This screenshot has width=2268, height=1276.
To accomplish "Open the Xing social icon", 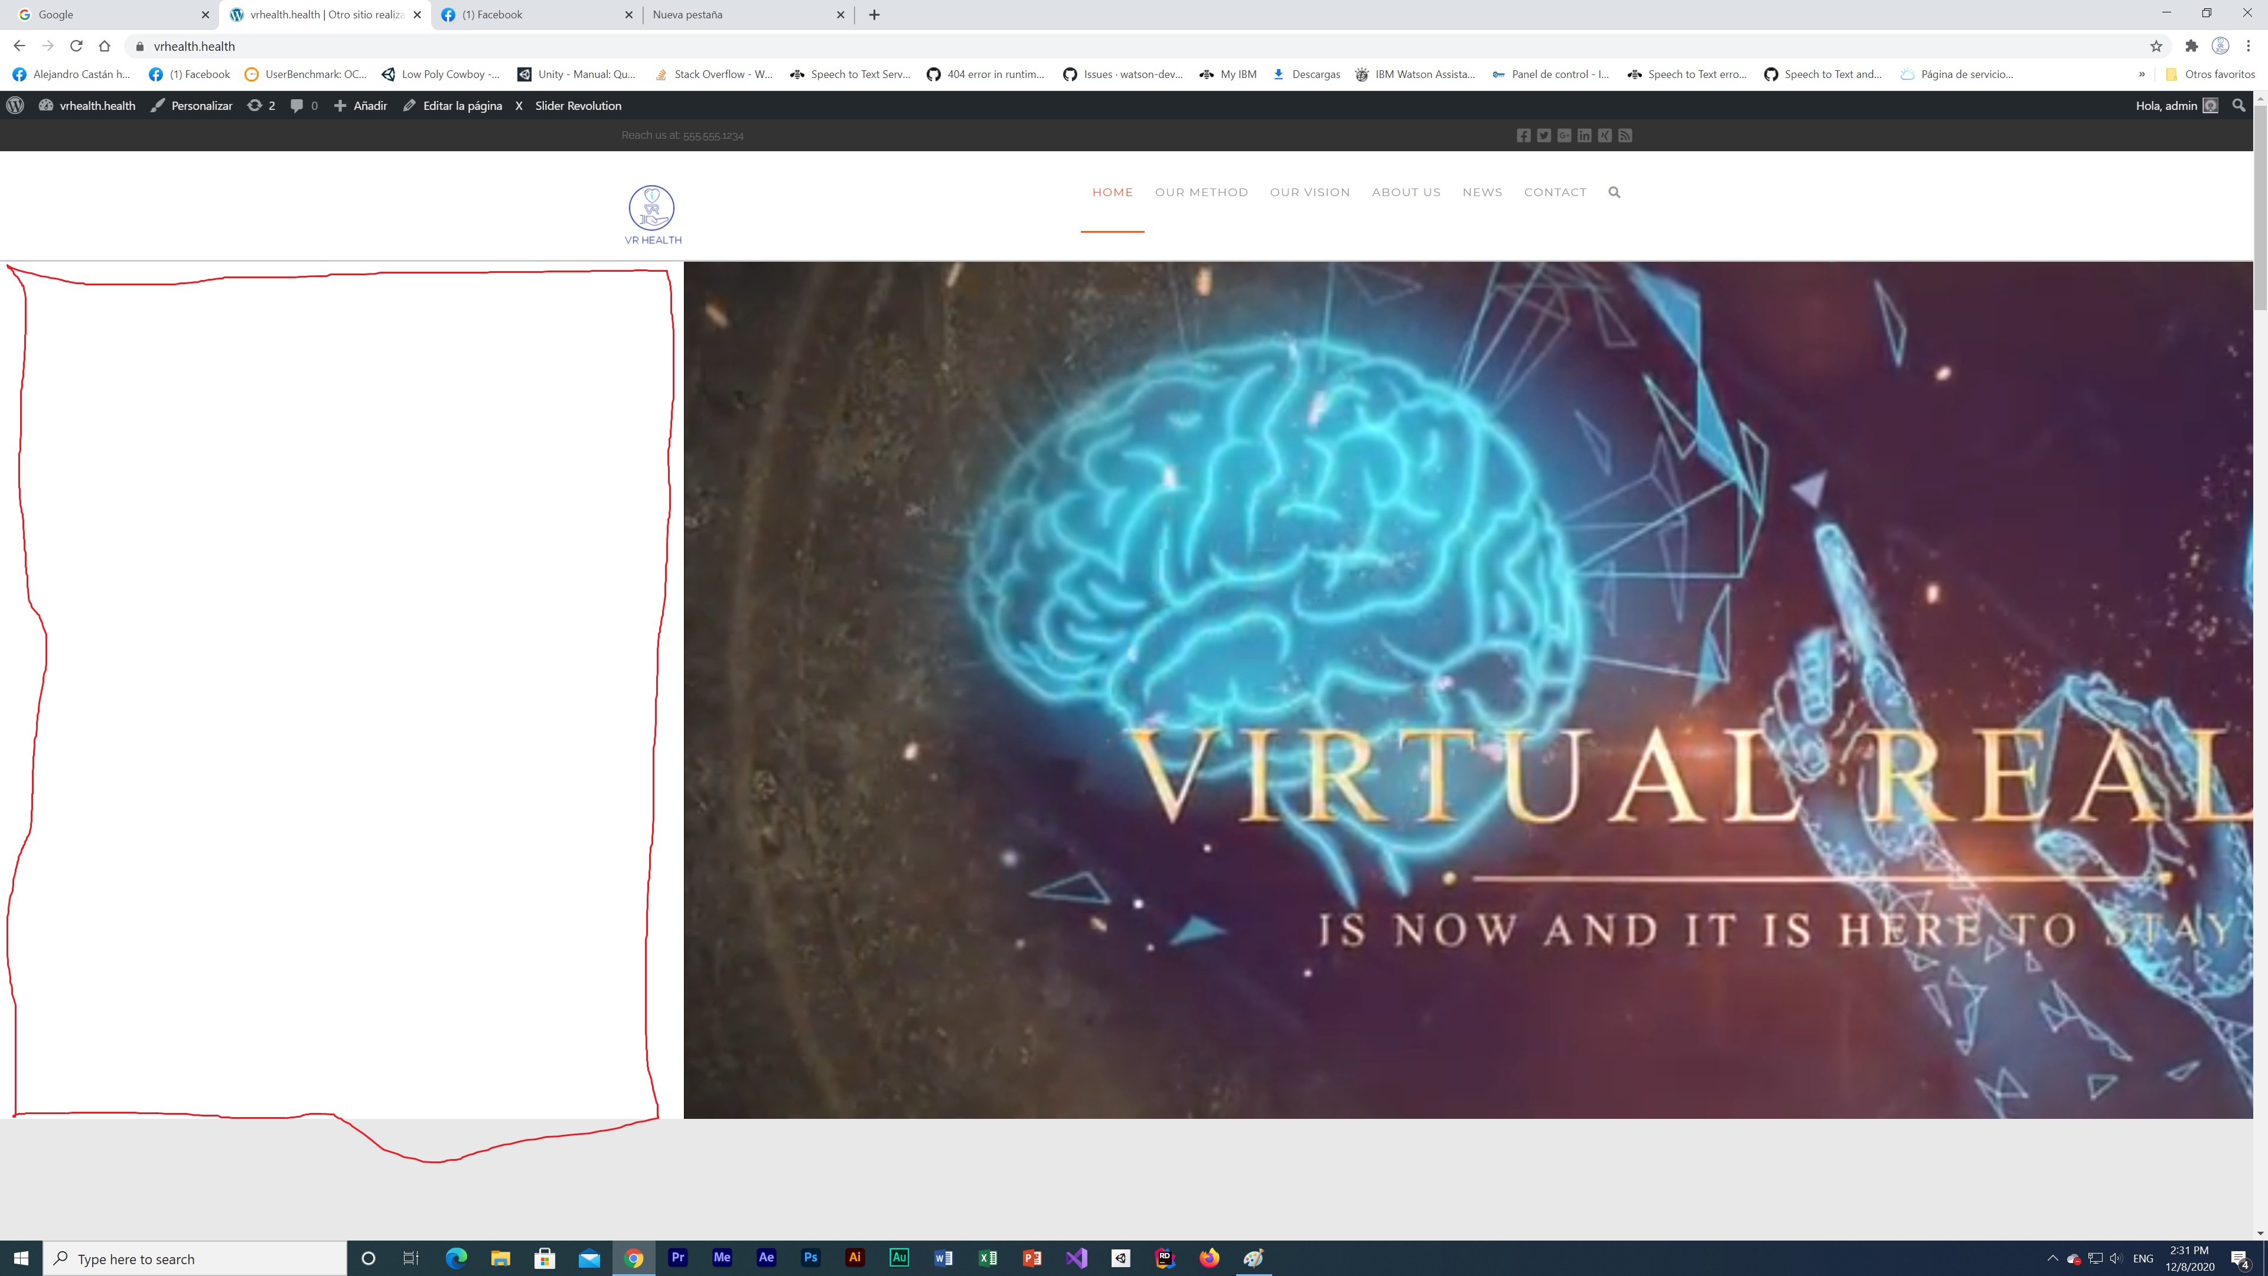I will tap(1605, 136).
